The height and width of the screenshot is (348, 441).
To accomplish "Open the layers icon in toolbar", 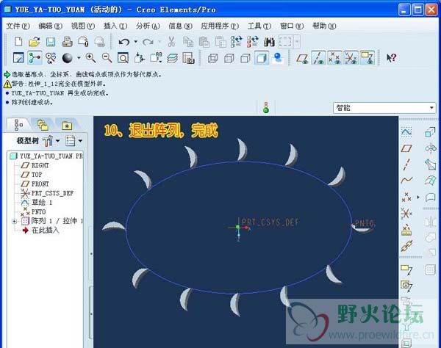I will (x=172, y=58).
